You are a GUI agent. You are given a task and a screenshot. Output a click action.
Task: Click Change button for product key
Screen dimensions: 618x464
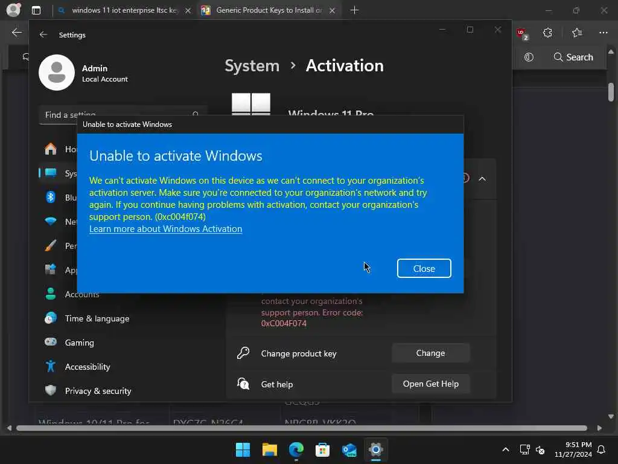click(x=430, y=353)
